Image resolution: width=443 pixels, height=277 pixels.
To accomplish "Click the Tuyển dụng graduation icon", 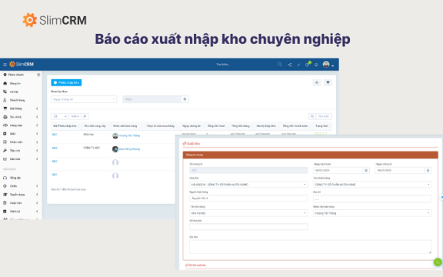I will point(5,195).
